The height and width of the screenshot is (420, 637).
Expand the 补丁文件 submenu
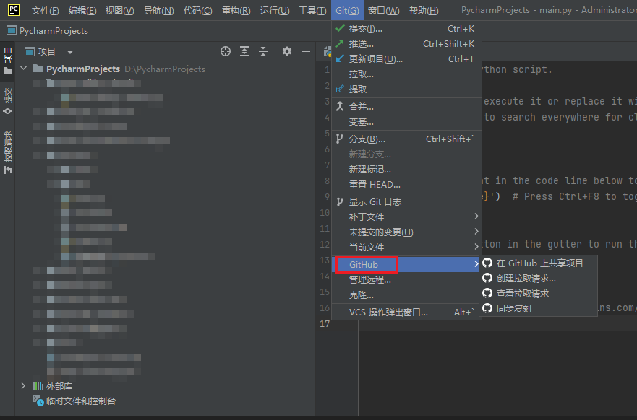point(406,217)
